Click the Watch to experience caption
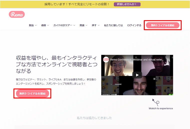Screen dimensions: 190x129 pyautogui.click(x=161, y=108)
